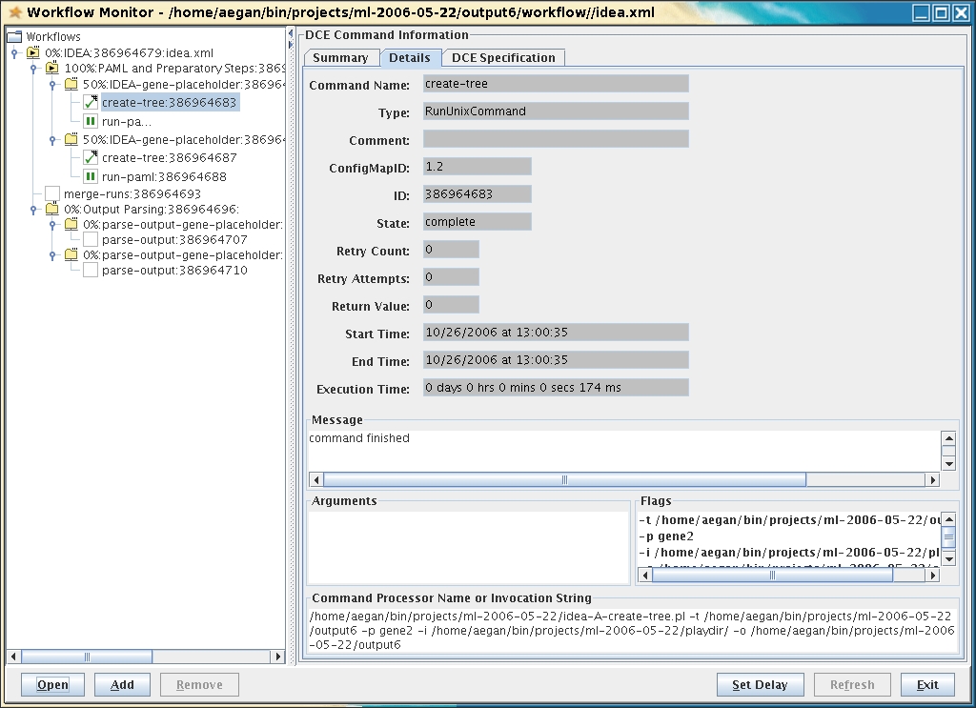This screenshot has width=976, height=708.
Task: Click the 'command finished' message text
Action: click(x=359, y=438)
